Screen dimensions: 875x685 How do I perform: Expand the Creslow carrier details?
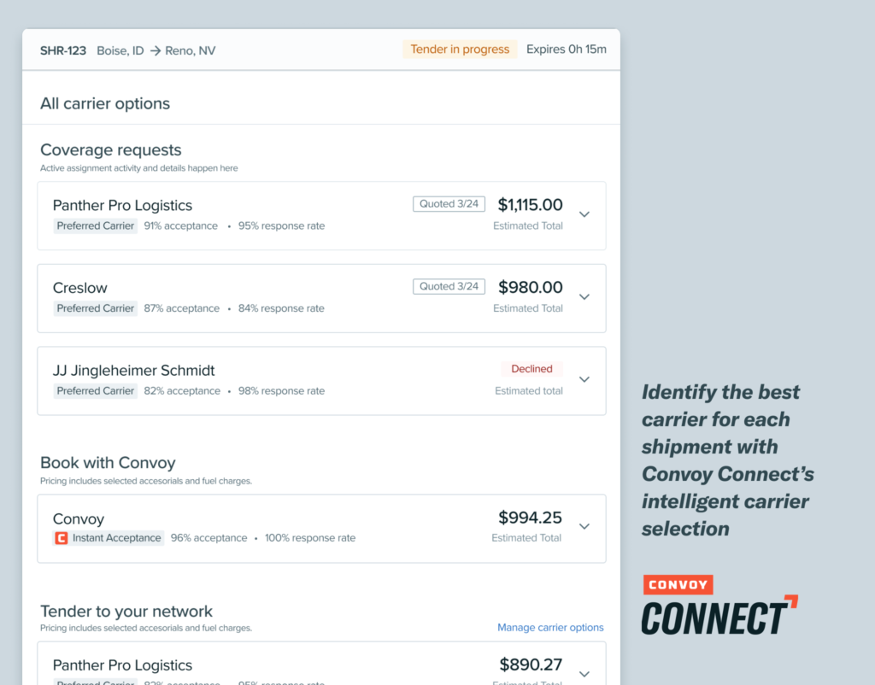click(584, 297)
